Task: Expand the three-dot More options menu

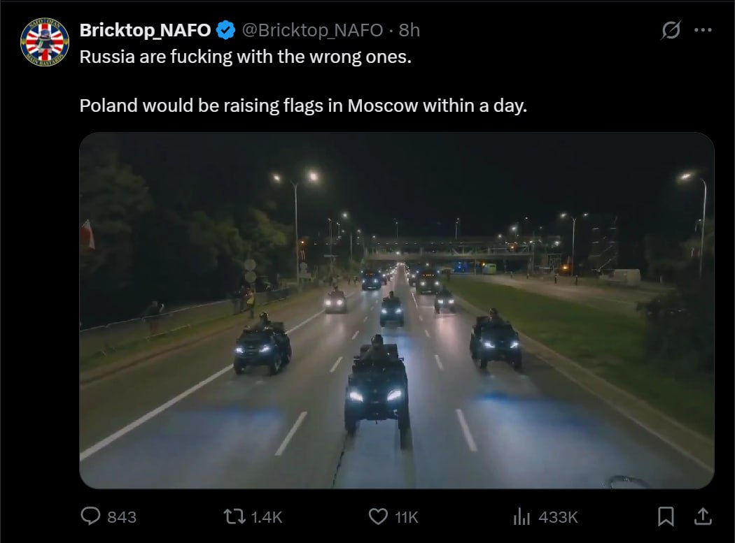Action: tap(702, 30)
